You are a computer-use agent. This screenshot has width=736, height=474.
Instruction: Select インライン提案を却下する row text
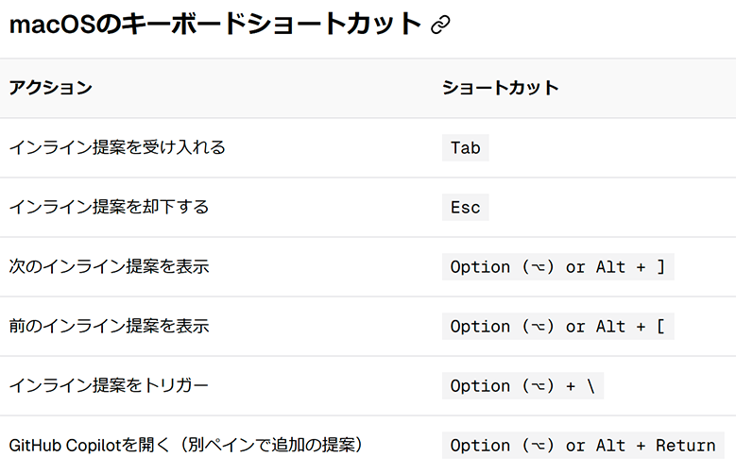point(109,207)
